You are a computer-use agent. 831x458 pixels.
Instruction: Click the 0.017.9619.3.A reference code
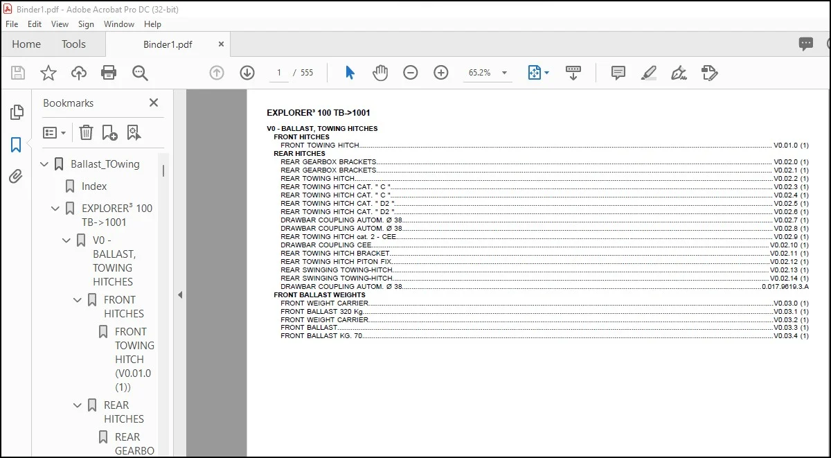[785, 287]
